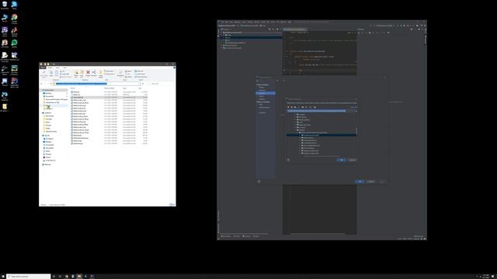Click Cancel button in the file chooser dialog
Image resolution: width=497 pixels, height=279 pixels.
352,160
